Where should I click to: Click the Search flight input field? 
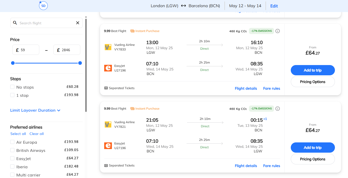46,23
